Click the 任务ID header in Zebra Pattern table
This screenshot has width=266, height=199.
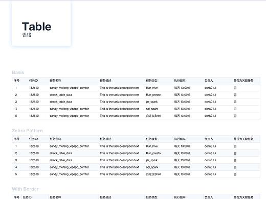point(33,139)
